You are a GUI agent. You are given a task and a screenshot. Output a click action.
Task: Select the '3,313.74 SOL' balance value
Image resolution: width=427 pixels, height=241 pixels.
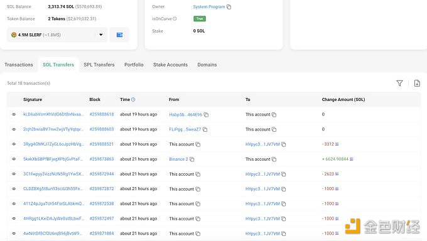61,6
